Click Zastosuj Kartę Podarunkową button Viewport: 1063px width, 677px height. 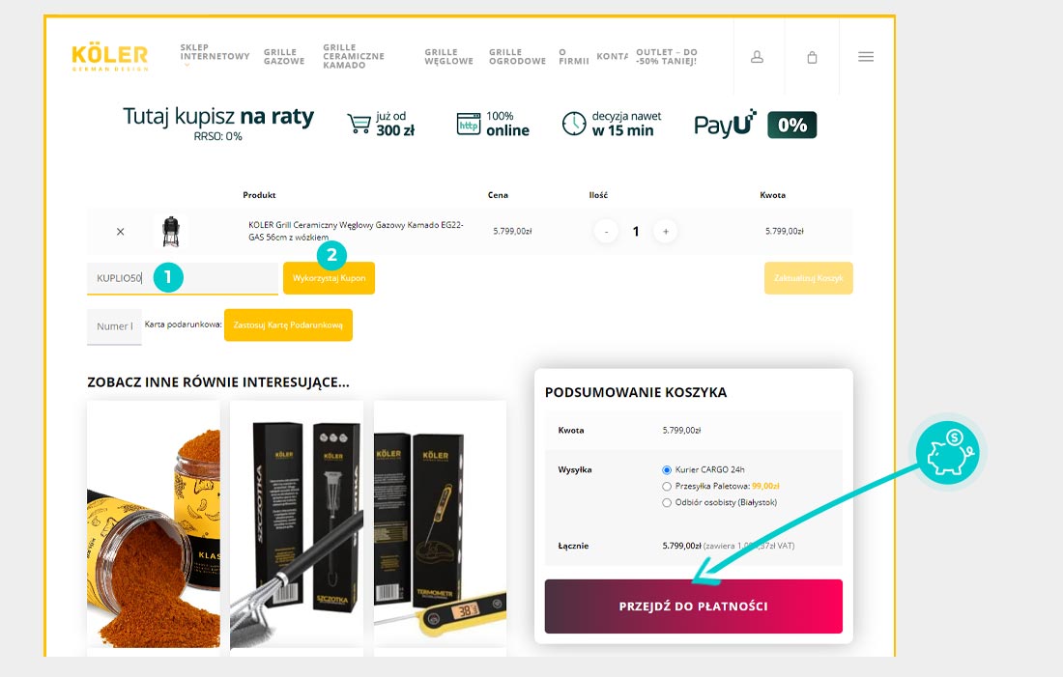[x=288, y=325]
